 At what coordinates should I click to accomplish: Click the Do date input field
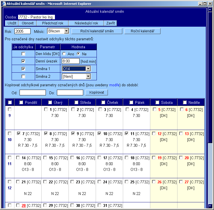click(x=70, y=93)
